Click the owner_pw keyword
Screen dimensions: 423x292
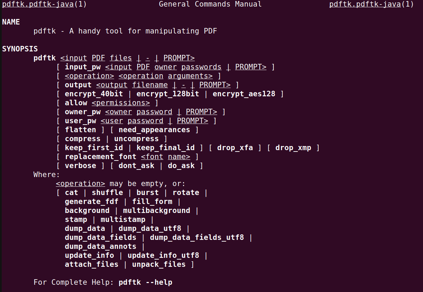pos(83,112)
